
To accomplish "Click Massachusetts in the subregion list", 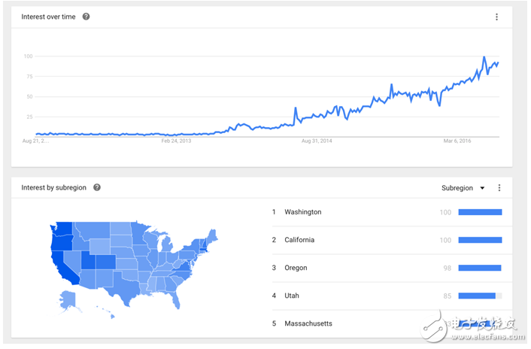I will (308, 323).
